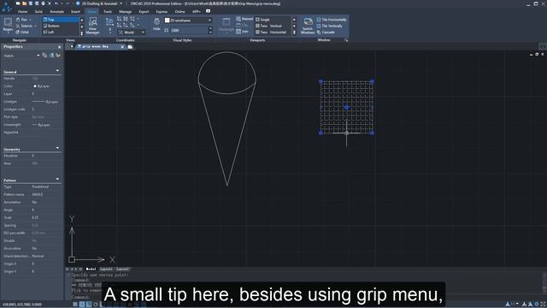Open the Express ribbon tab
547x308 pixels.
pos(162,11)
